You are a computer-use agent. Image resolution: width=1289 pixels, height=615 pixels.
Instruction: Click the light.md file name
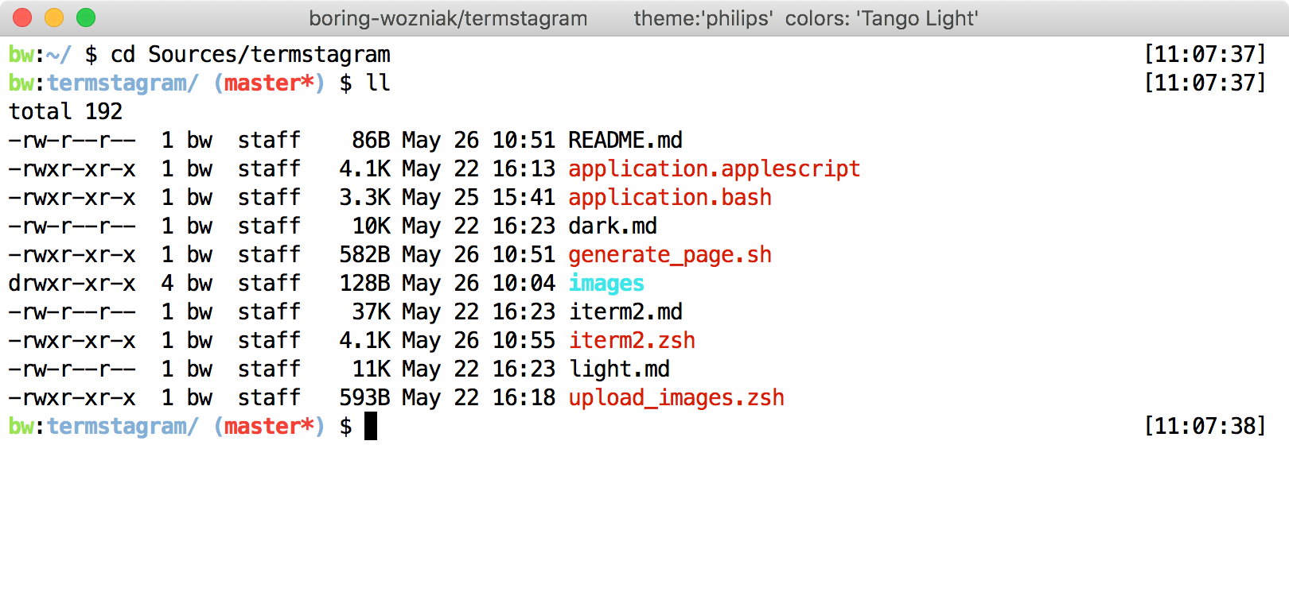pyautogui.click(x=619, y=369)
